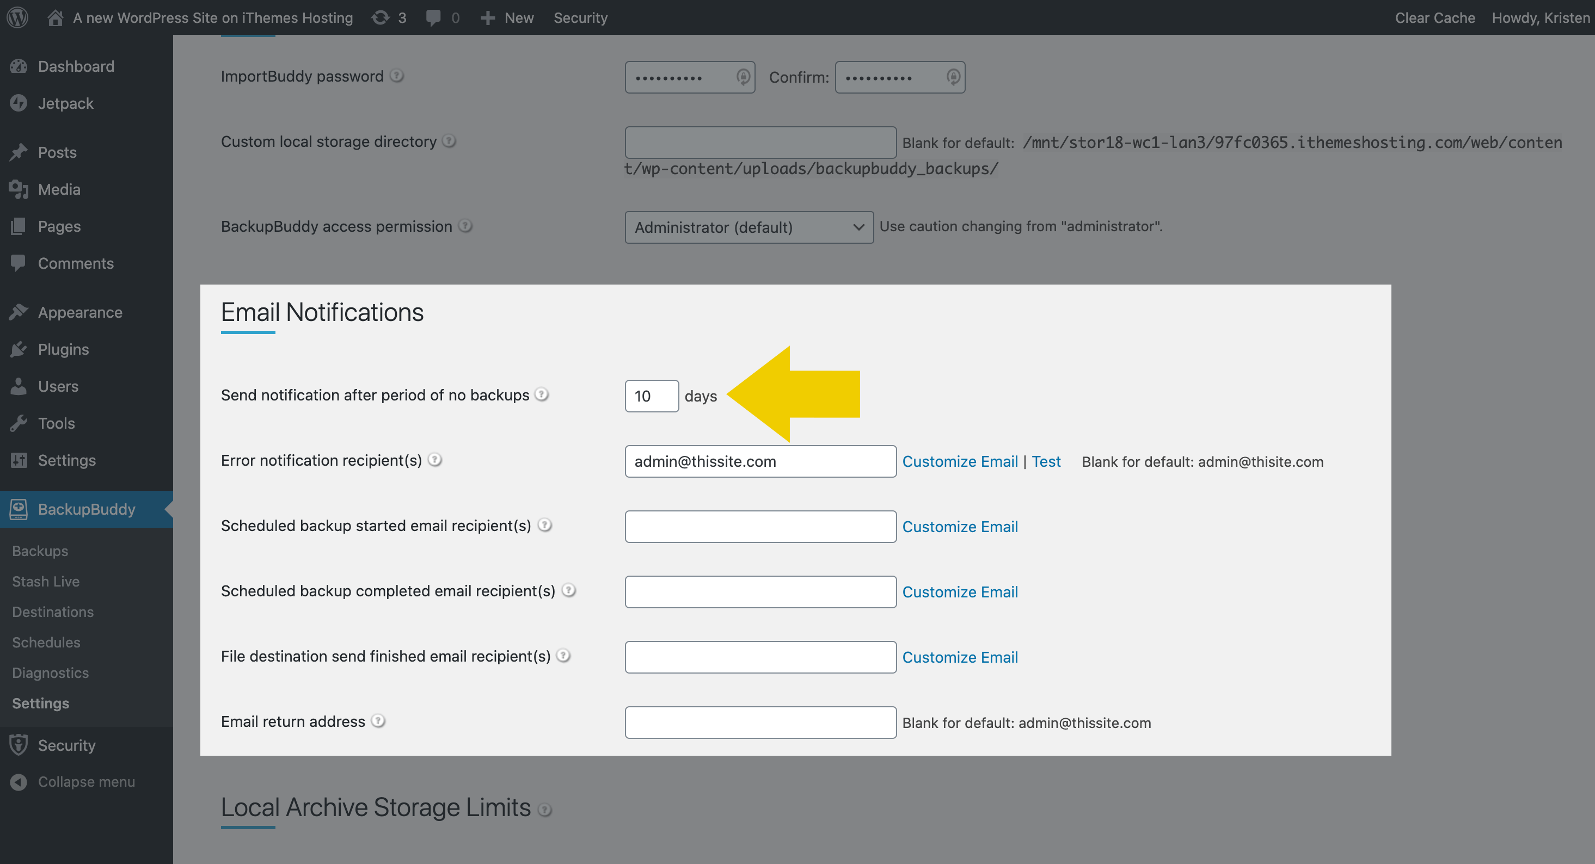Image resolution: width=1595 pixels, height=864 pixels.
Task: Click the Test link for error notification
Action: [x=1046, y=462]
